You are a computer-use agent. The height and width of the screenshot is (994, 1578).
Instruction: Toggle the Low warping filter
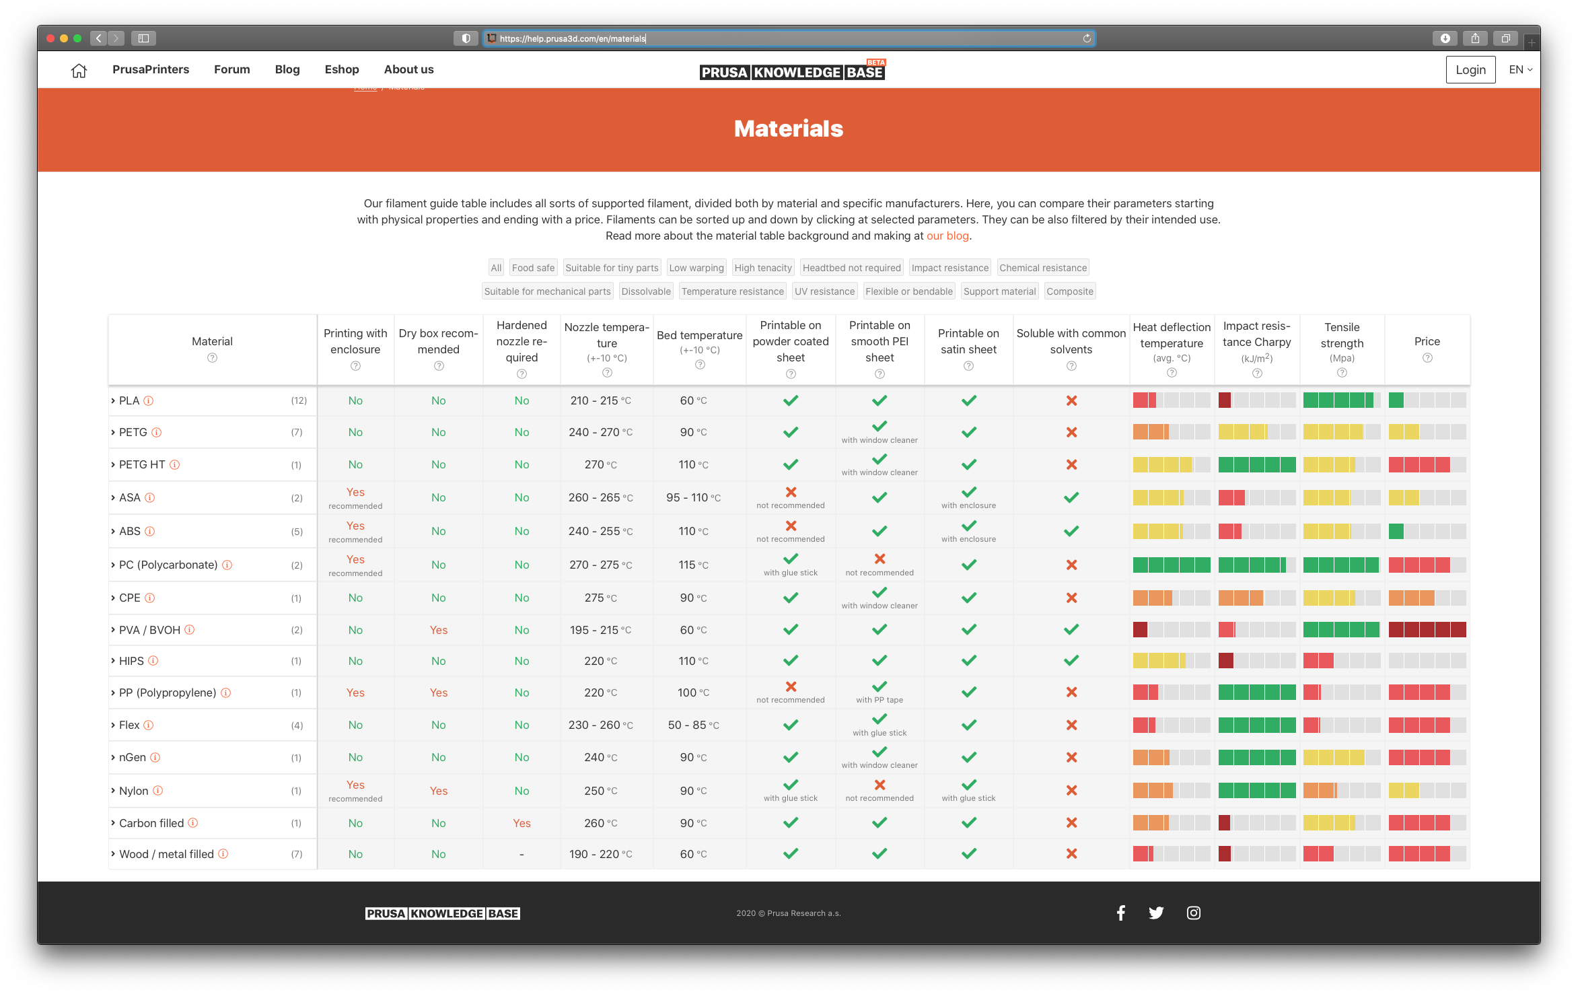pyautogui.click(x=696, y=268)
